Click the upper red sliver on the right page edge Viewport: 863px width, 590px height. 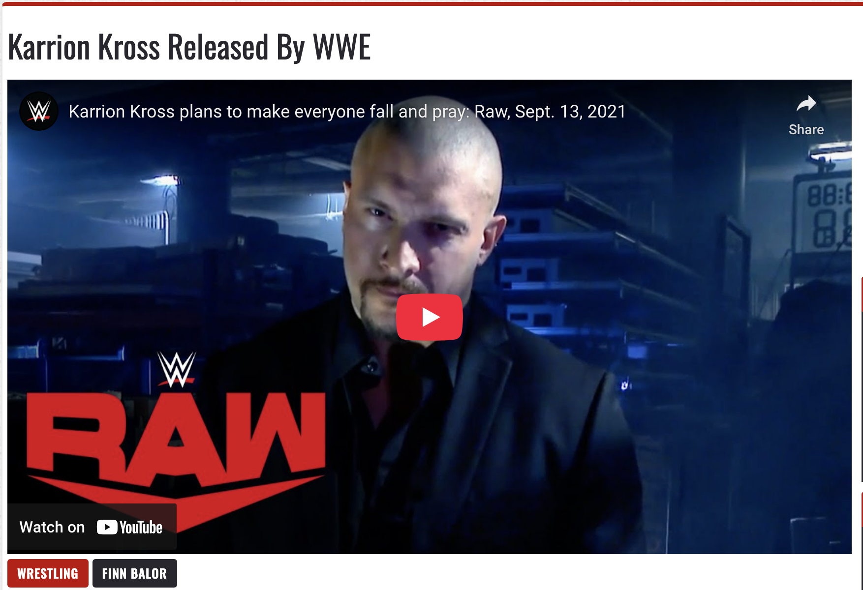tap(862, 294)
